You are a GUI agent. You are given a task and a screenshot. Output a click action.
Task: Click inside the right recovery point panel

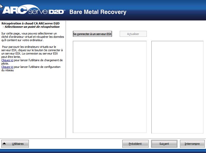[x=178, y=87]
